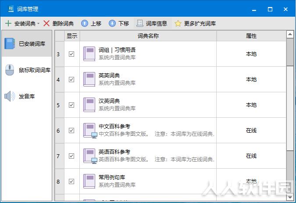The image size is (296, 203).
Task: Click the blue down arrow icon
Action: 112,23
